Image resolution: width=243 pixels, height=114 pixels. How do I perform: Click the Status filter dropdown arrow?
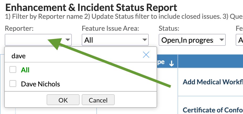point(222,40)
